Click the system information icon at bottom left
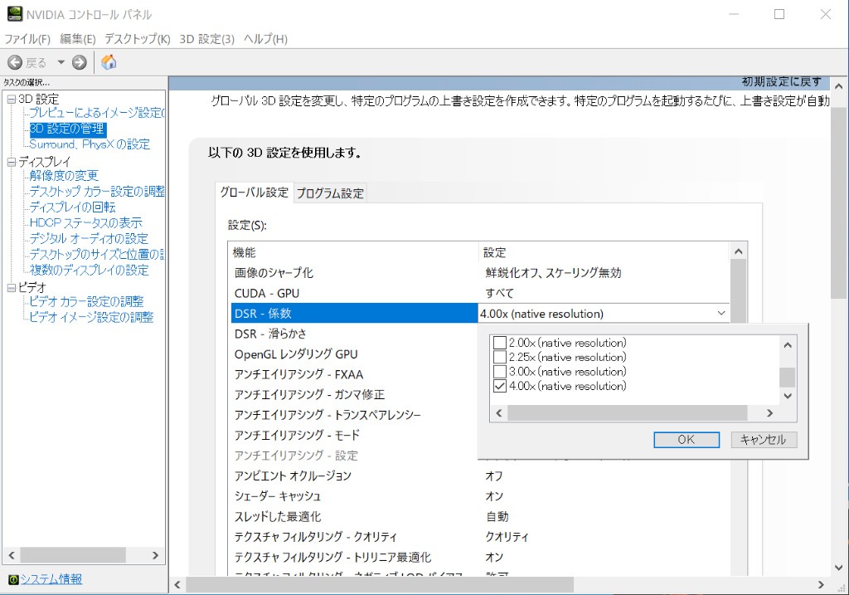 12,579
